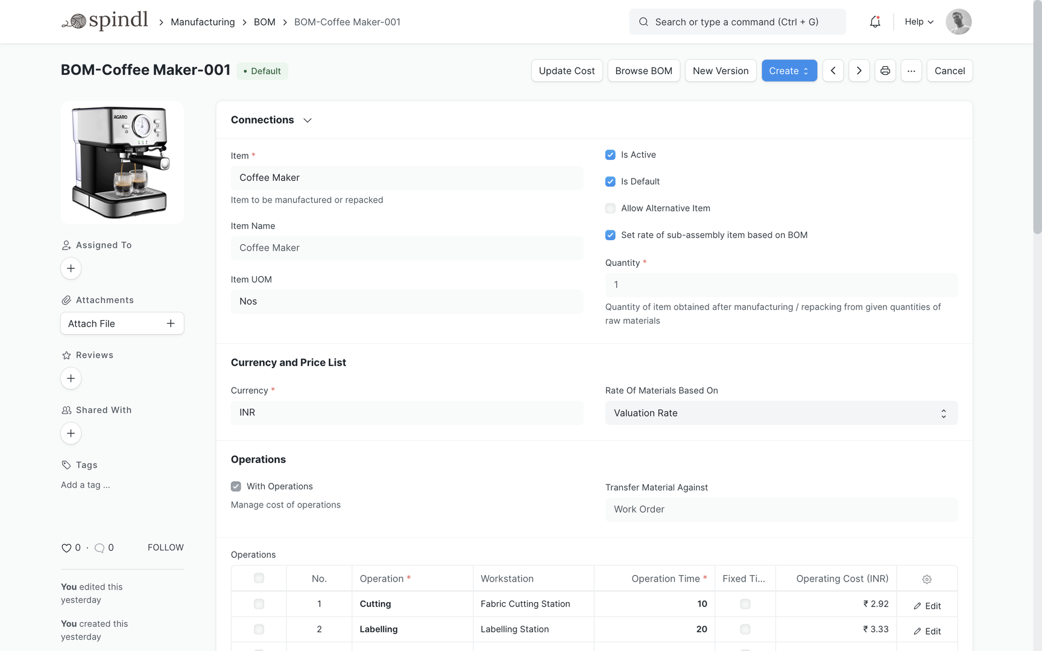Click the FOLLOW link

tap(165, 547)
